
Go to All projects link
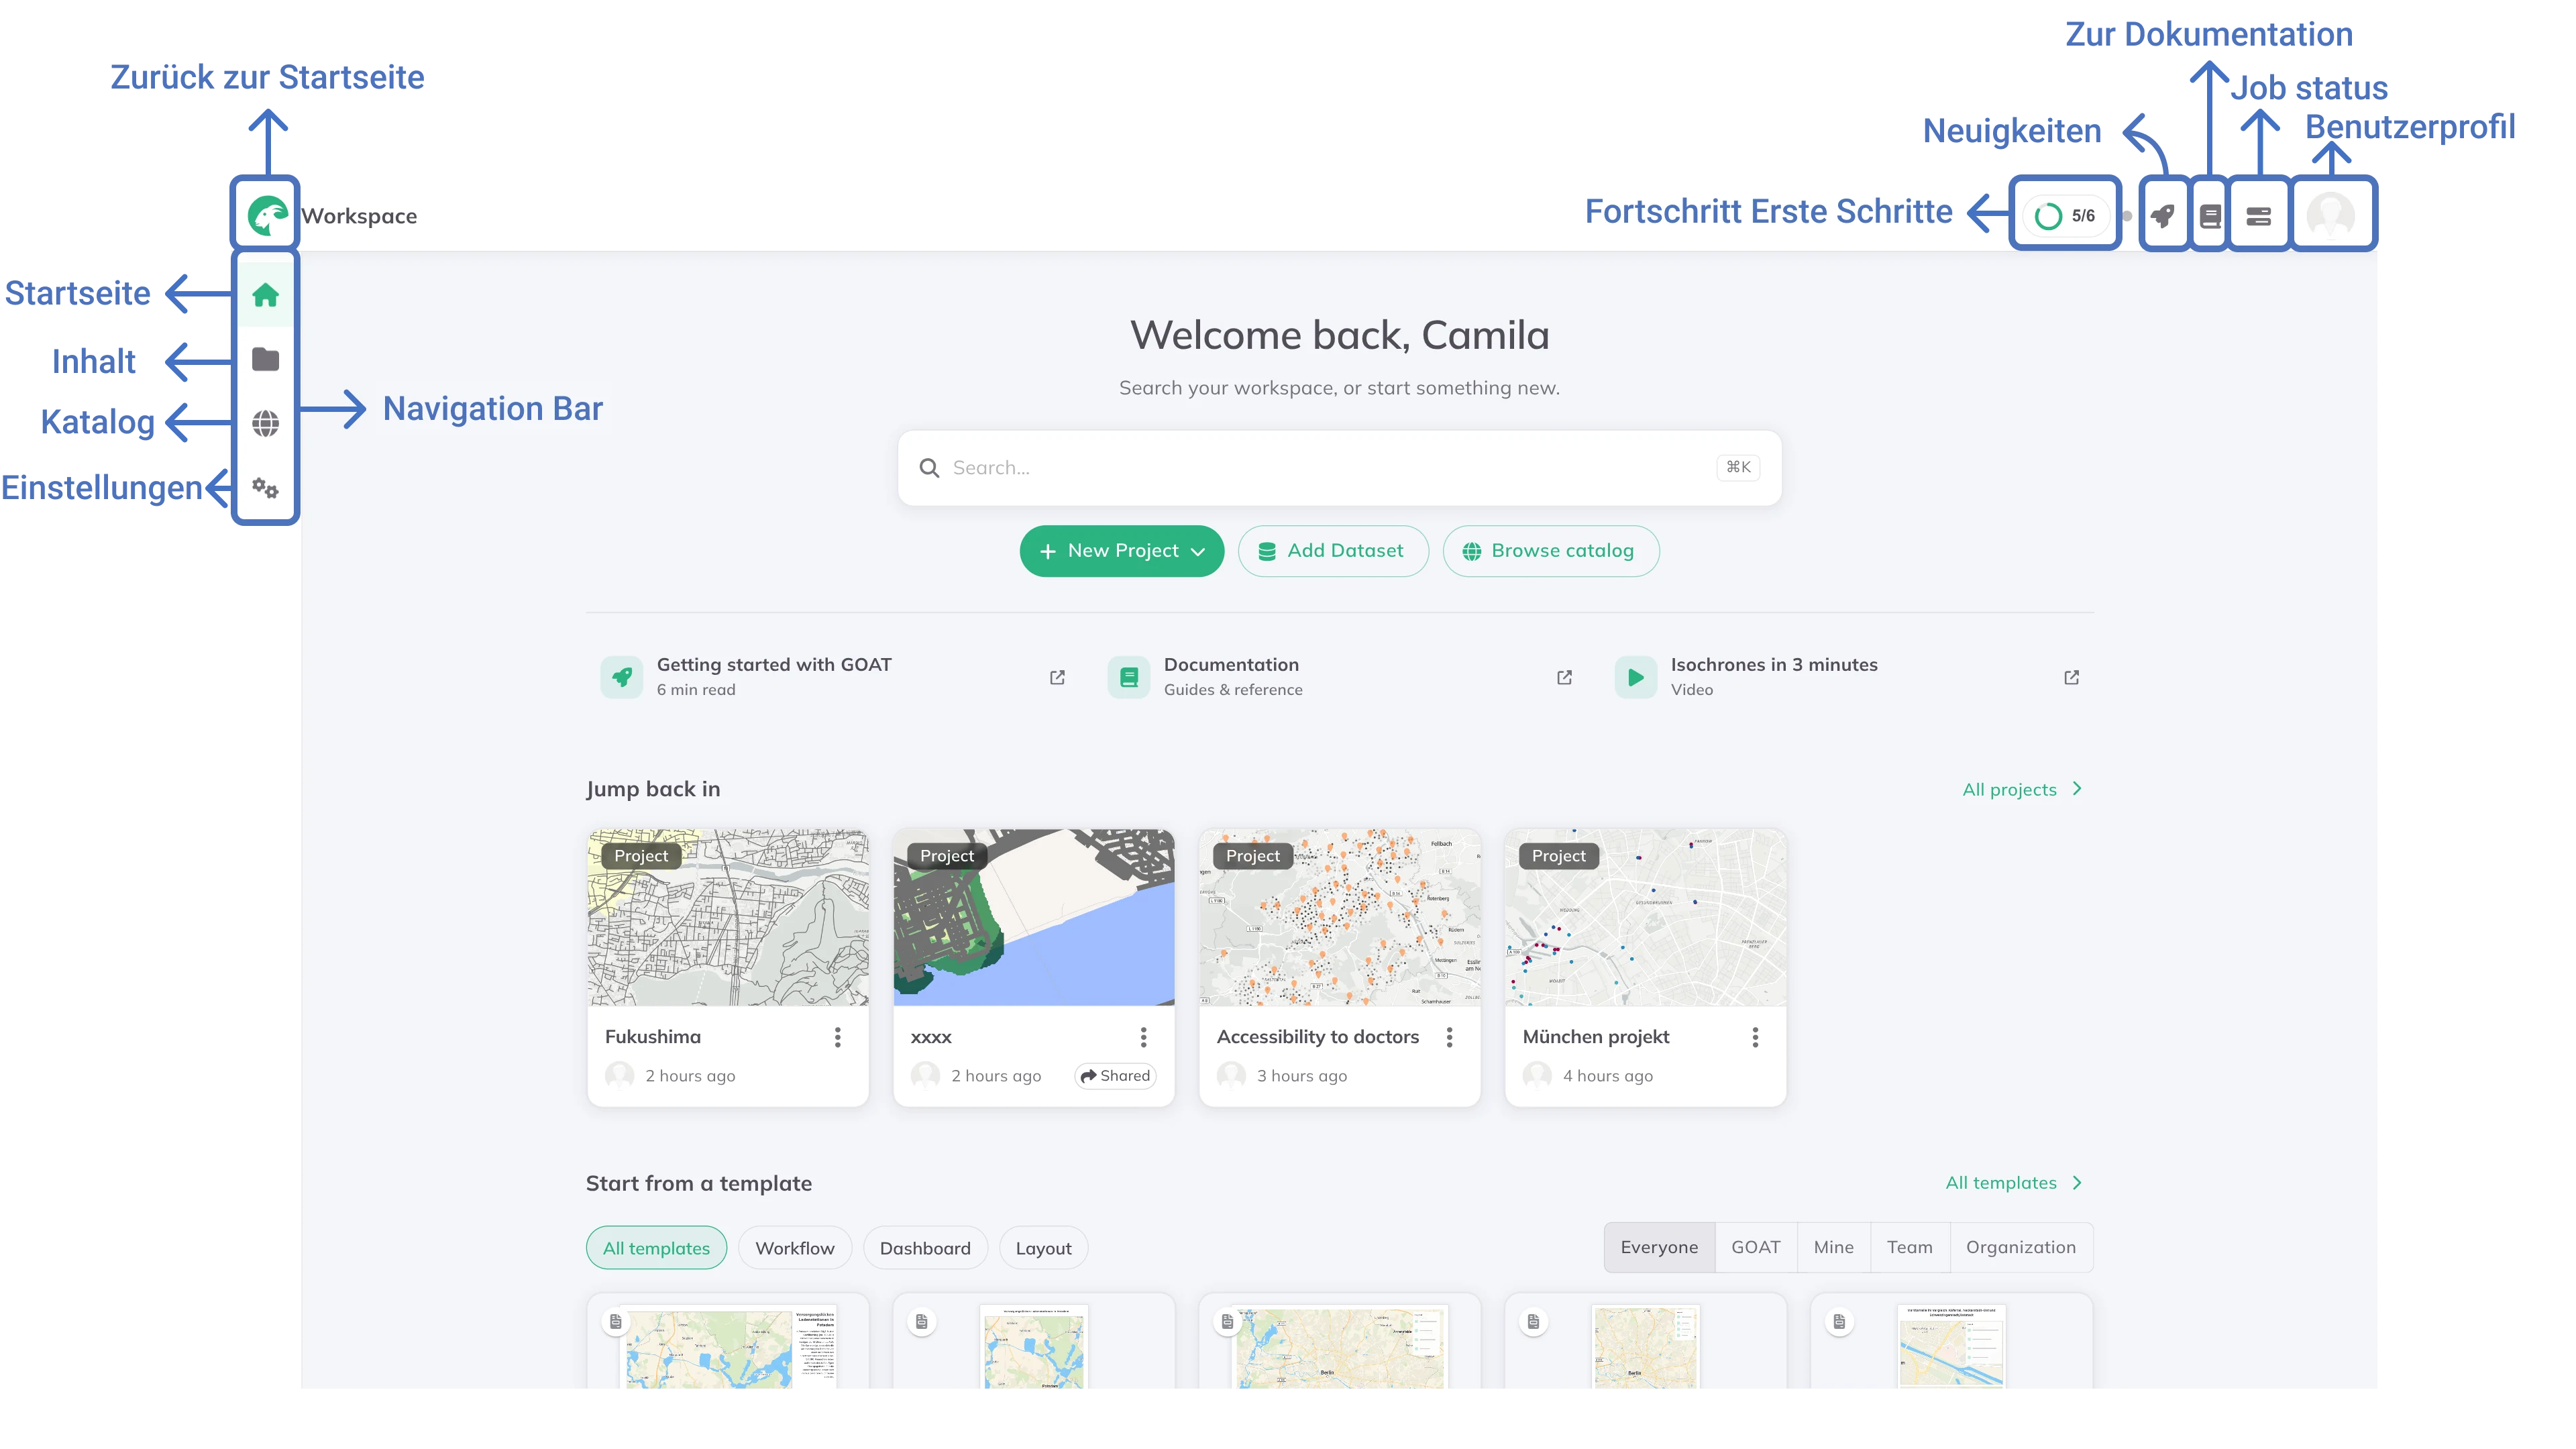(2023, 789)
